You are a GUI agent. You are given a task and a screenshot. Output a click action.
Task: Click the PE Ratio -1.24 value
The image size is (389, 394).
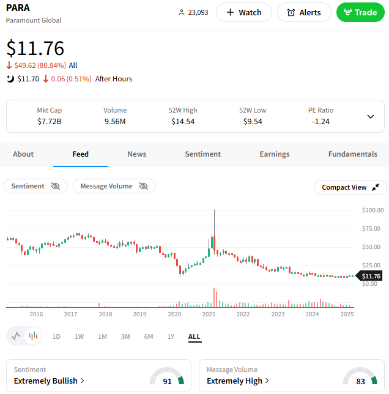click(x=320, y=122)
